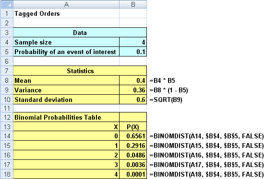Select column B header
This screenshot has width=277, height=179.
point(133,4)
